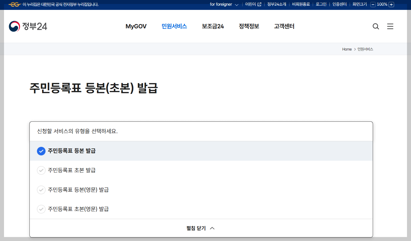Click the 정부24 logo
The height and width of the screenshot is (241, 411).
28,26
